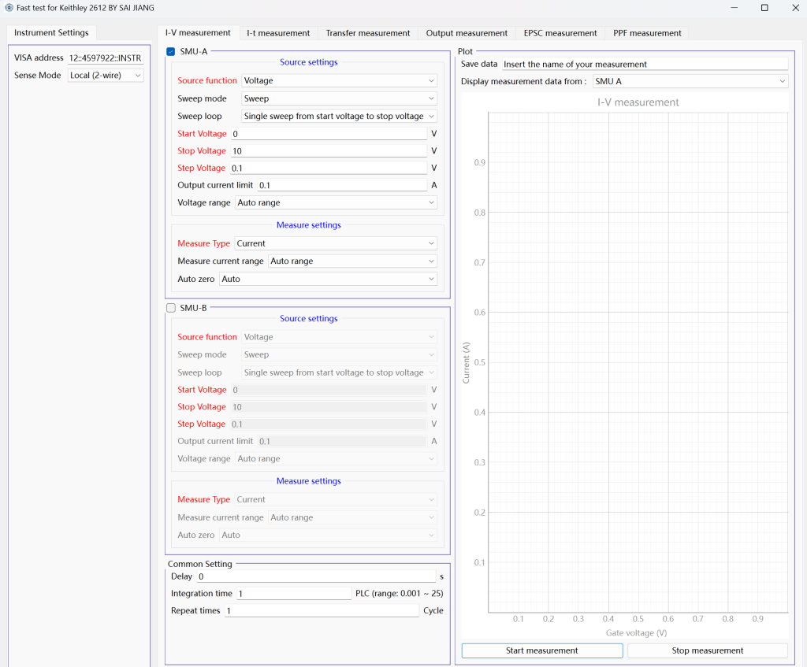Open the Sense Mode dropdown
The width and height of the screenshot is (807, 667).
(106, 75)
